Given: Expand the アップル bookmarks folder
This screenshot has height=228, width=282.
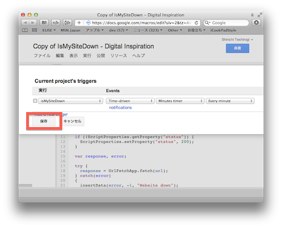Looking at the screenshot, I should pyautogui.click(x=95, y=30).
